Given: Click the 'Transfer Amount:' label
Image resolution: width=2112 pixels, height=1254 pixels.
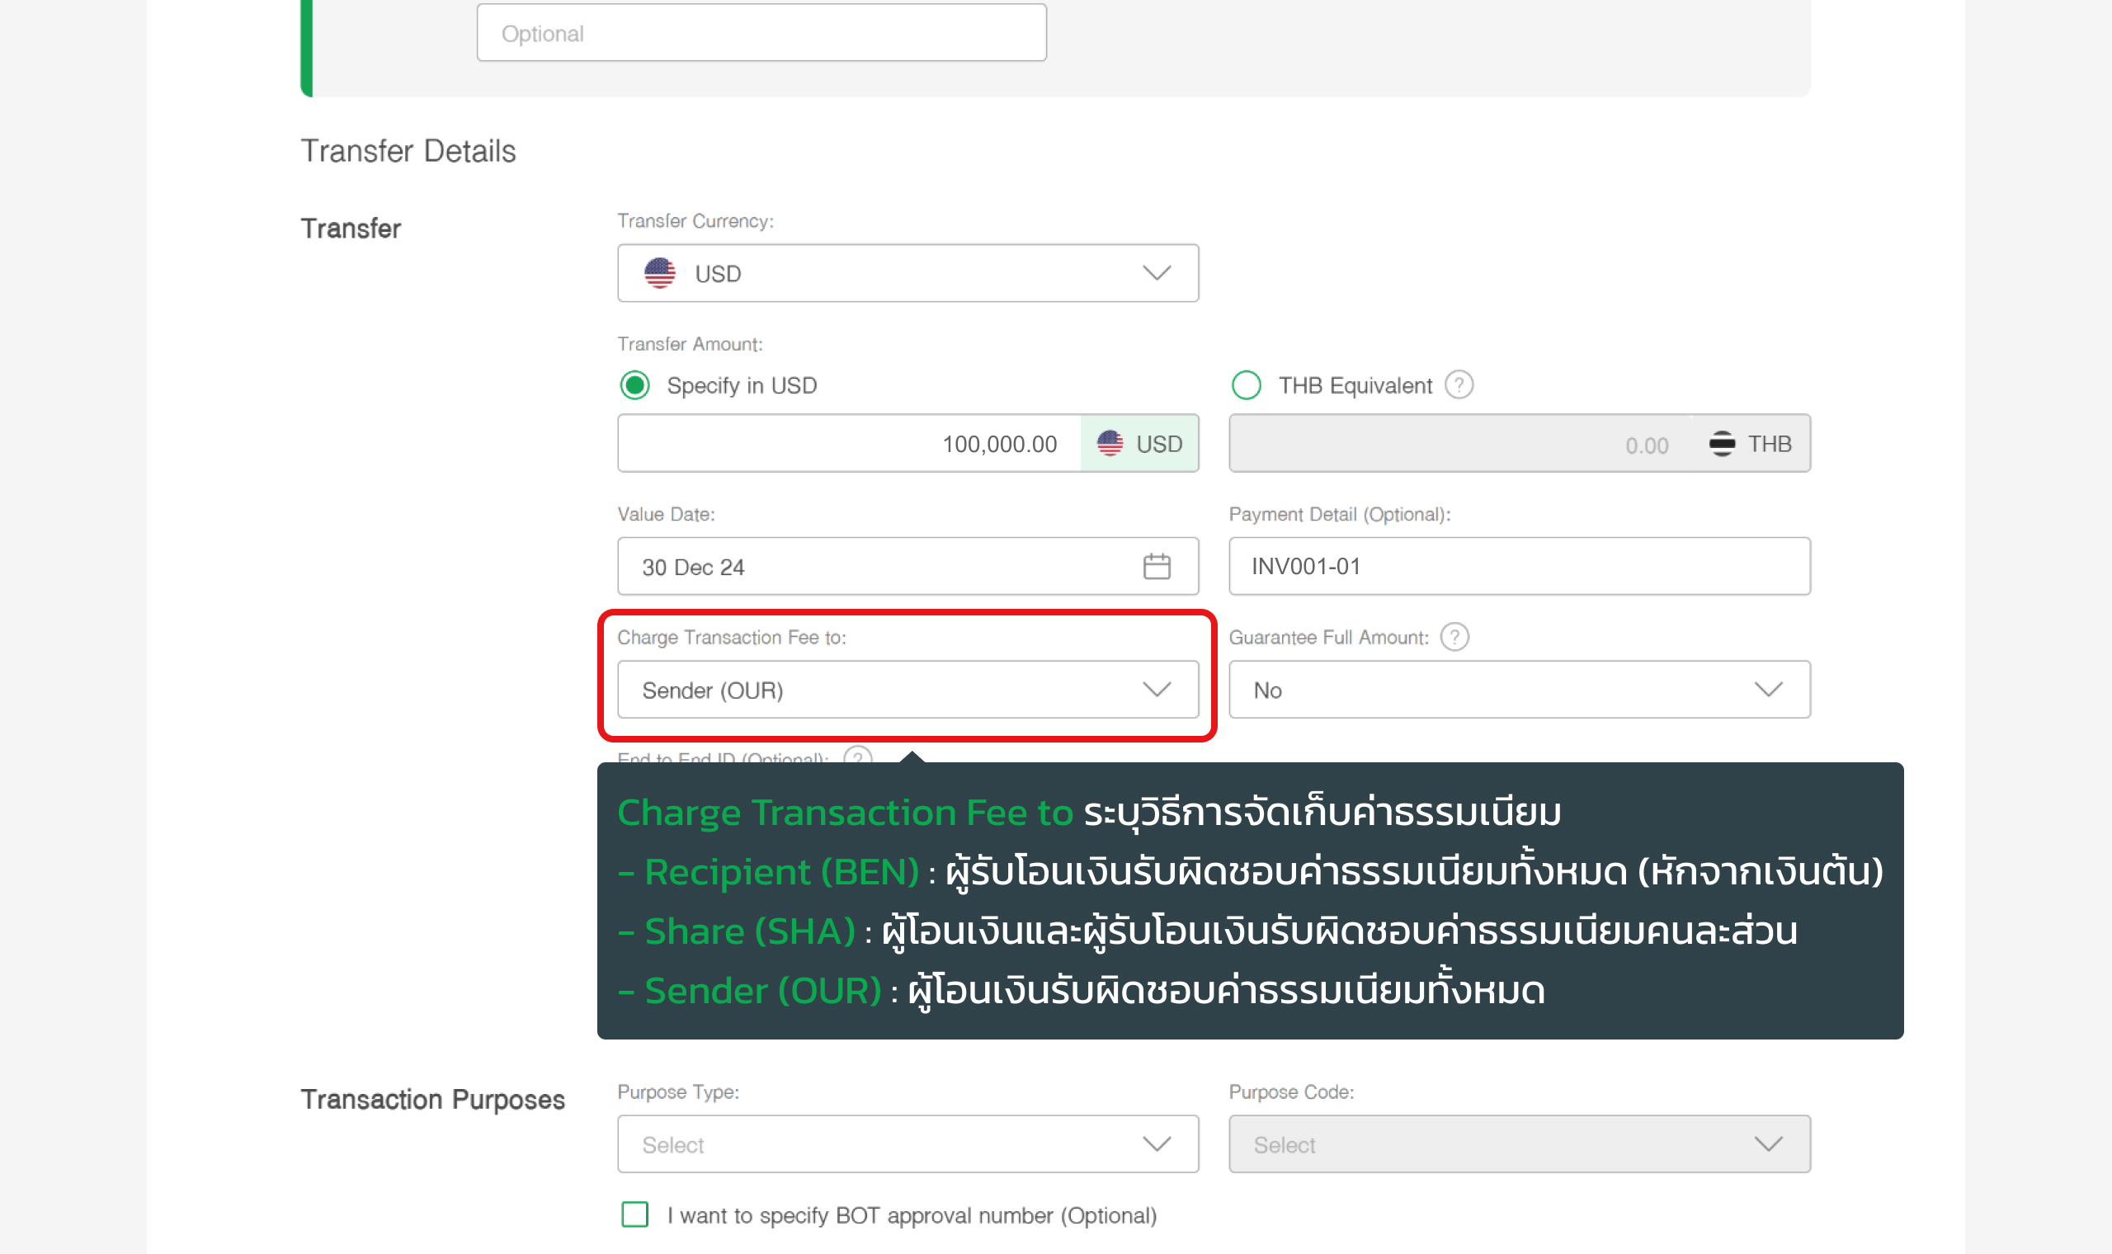Looking at the screenshot, I should point(691,344).
